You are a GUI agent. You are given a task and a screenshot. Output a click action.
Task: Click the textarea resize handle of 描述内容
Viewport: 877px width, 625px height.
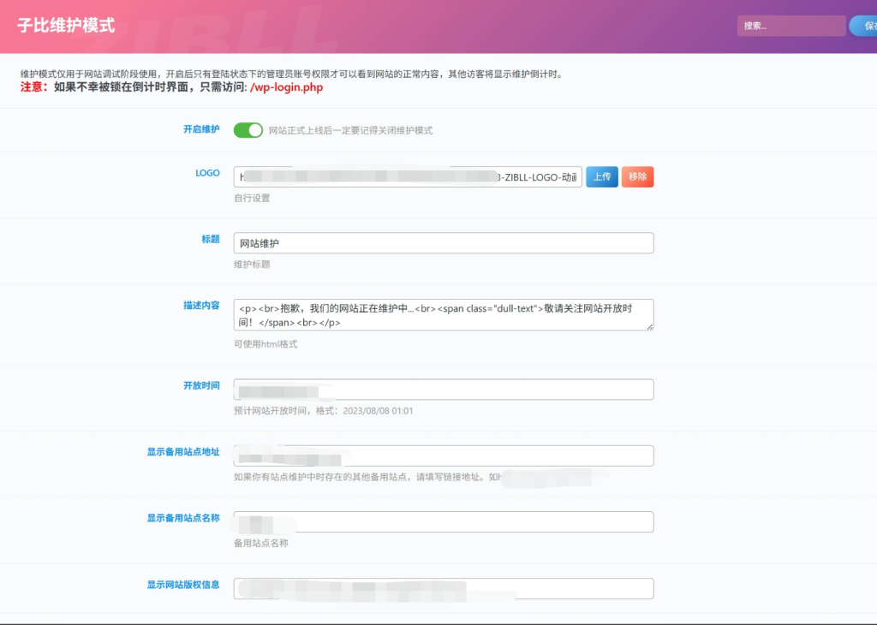pyautogui.click(x=650, y=326)
